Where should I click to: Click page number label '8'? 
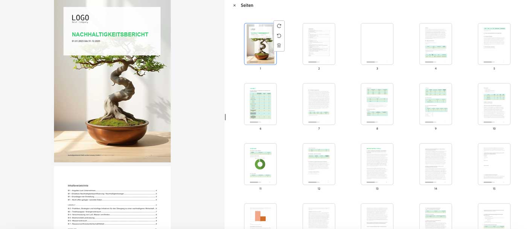[377, 129]
